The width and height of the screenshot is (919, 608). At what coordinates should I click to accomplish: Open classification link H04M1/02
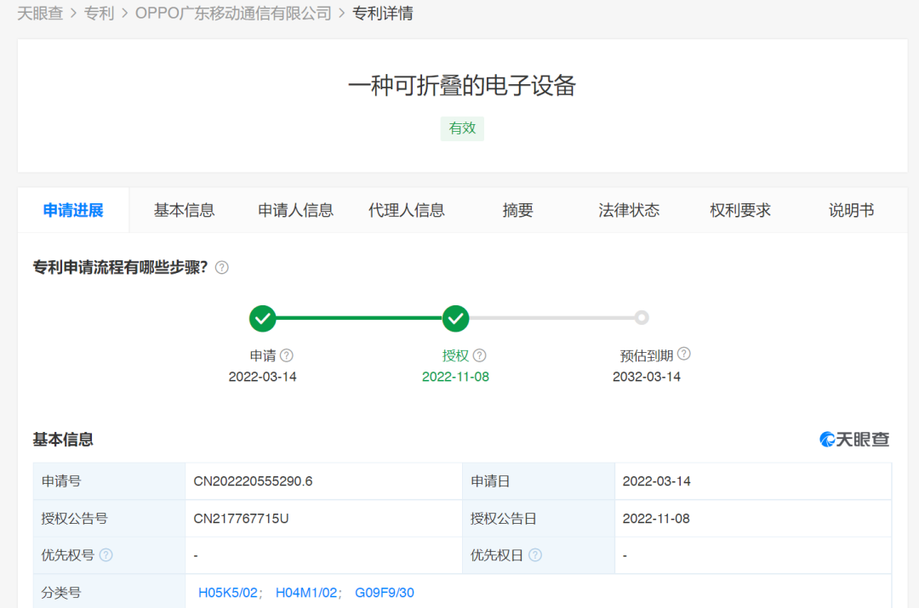(x=306, y=593)
